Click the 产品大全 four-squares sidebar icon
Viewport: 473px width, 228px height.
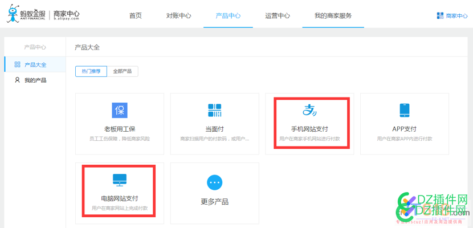(18, 64)
